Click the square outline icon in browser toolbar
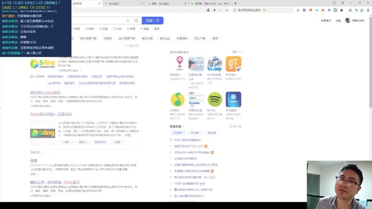372x209 pixels. (335, 10)
